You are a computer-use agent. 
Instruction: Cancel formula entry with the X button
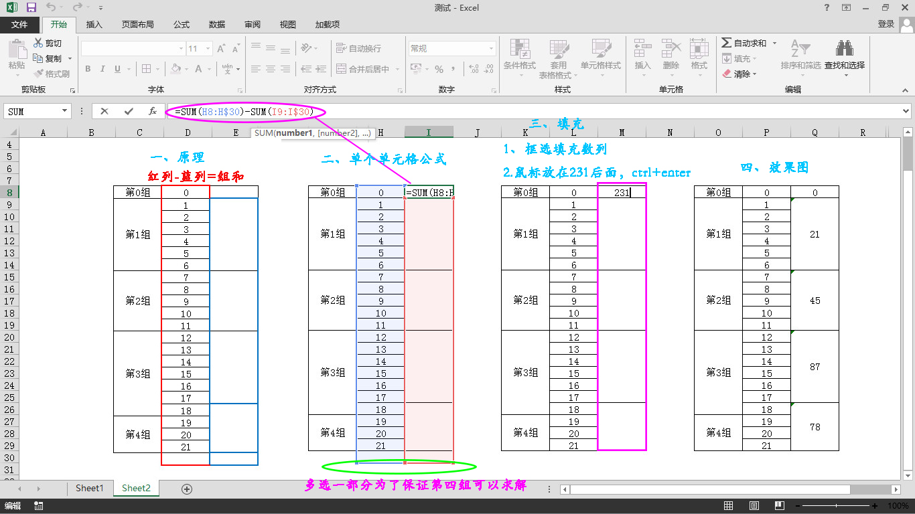[104, 112]
